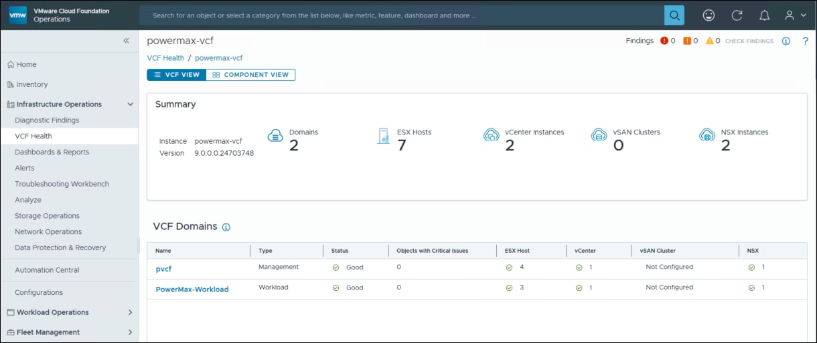Click the orange findings icon
817x343 pixels.
687,41
